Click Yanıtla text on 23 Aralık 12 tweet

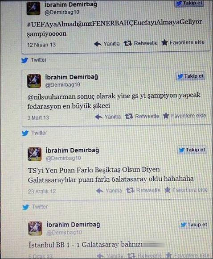pyautogui.click(x=114, y=191)
